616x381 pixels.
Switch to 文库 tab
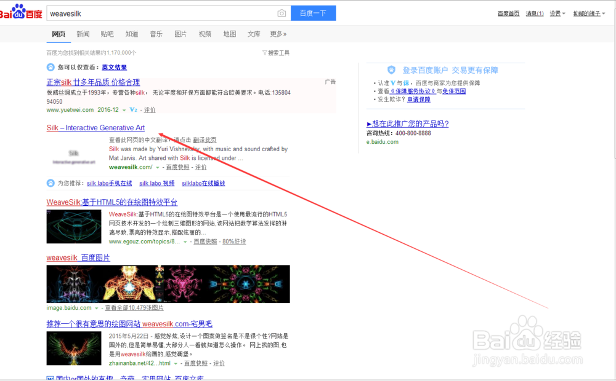coord(254,34)
